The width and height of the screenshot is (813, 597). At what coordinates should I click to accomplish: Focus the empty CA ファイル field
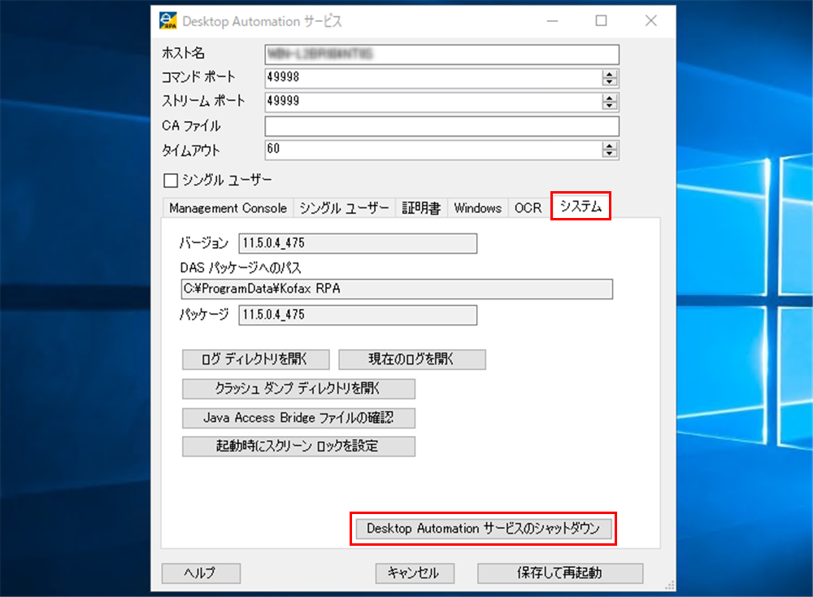point(441,126)
